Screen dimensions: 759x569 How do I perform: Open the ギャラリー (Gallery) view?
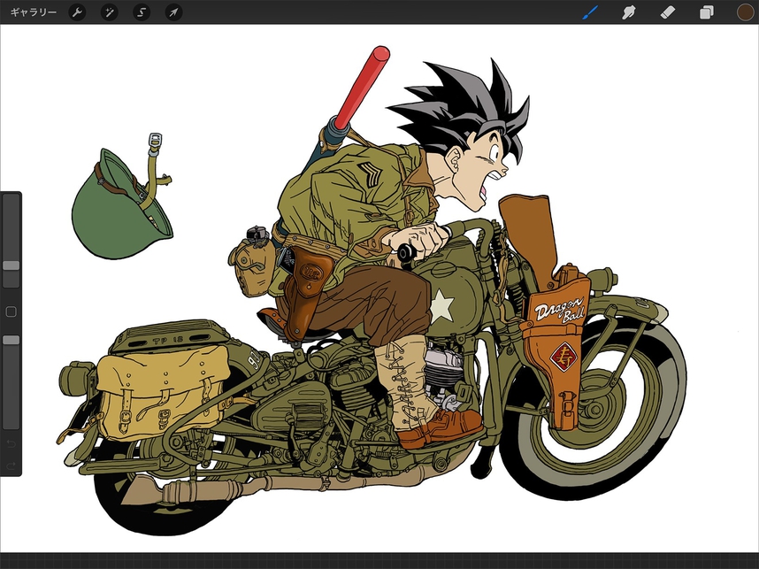33,12
